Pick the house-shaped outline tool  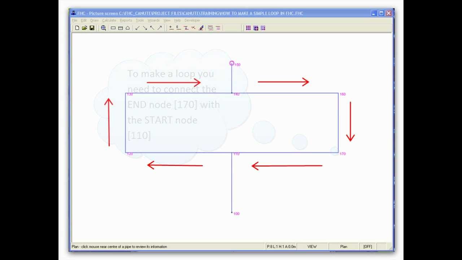coord(127,28)
